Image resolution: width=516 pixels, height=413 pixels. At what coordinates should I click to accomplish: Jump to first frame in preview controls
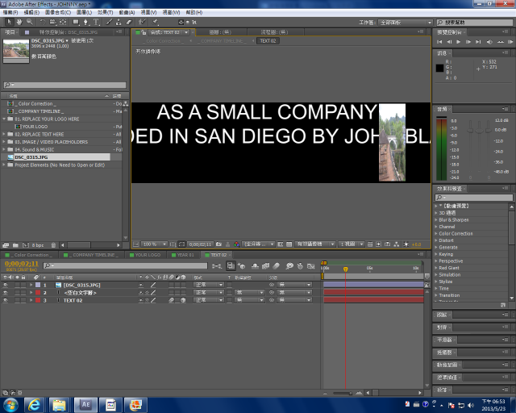coord(439,42)
